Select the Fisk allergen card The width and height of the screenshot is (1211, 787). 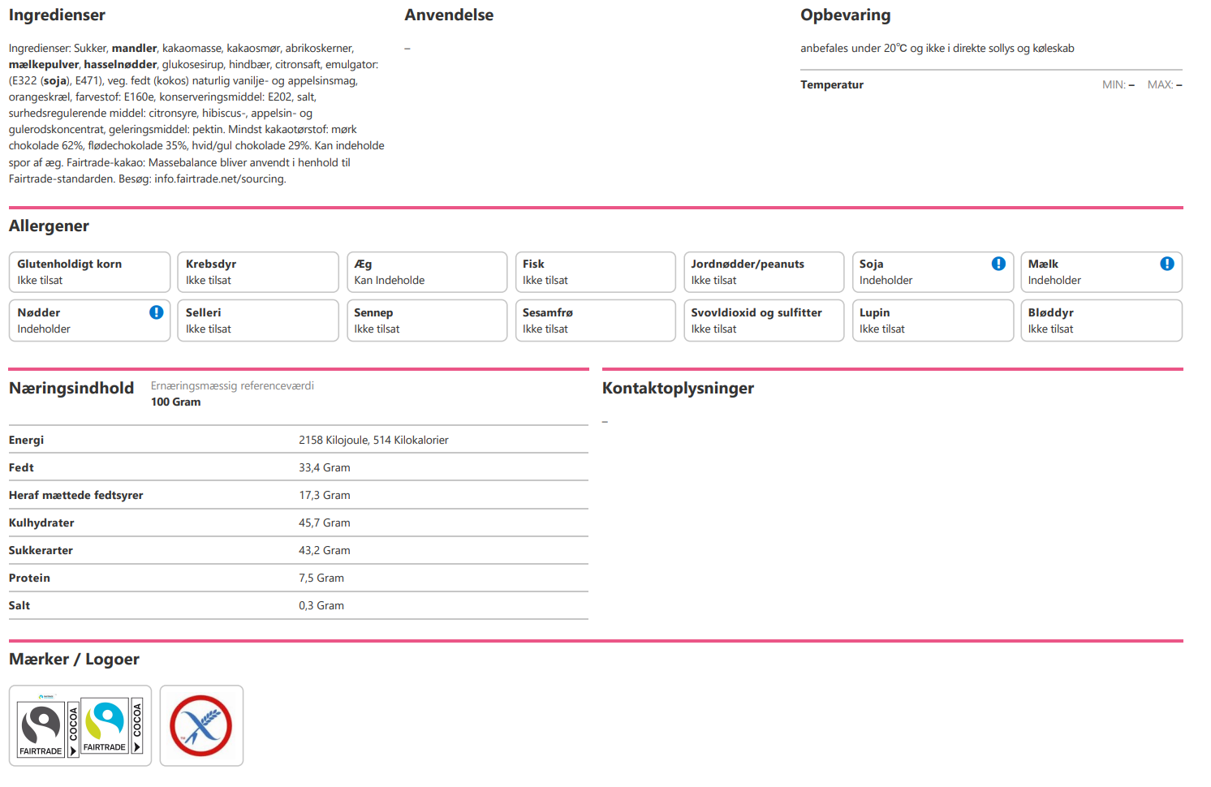[x=595, y=272]
